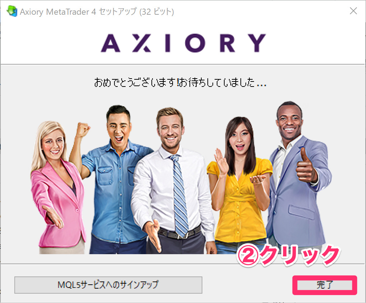Open MQL5サービスへのサインアップ signup button
Screen dimensions: 366x303
(108, 285)
